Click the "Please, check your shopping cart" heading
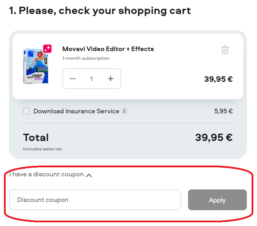Image resolution: width=257 pixels, height=226 pixels. pos(100,11)
